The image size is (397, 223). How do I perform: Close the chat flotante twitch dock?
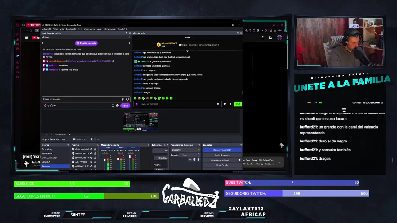pyautogui.click(x=130, y=33)
